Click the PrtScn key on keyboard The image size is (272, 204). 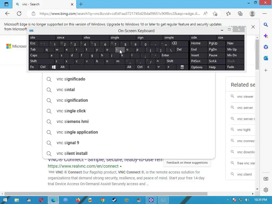pyautogui.click(x=198, y=61)
